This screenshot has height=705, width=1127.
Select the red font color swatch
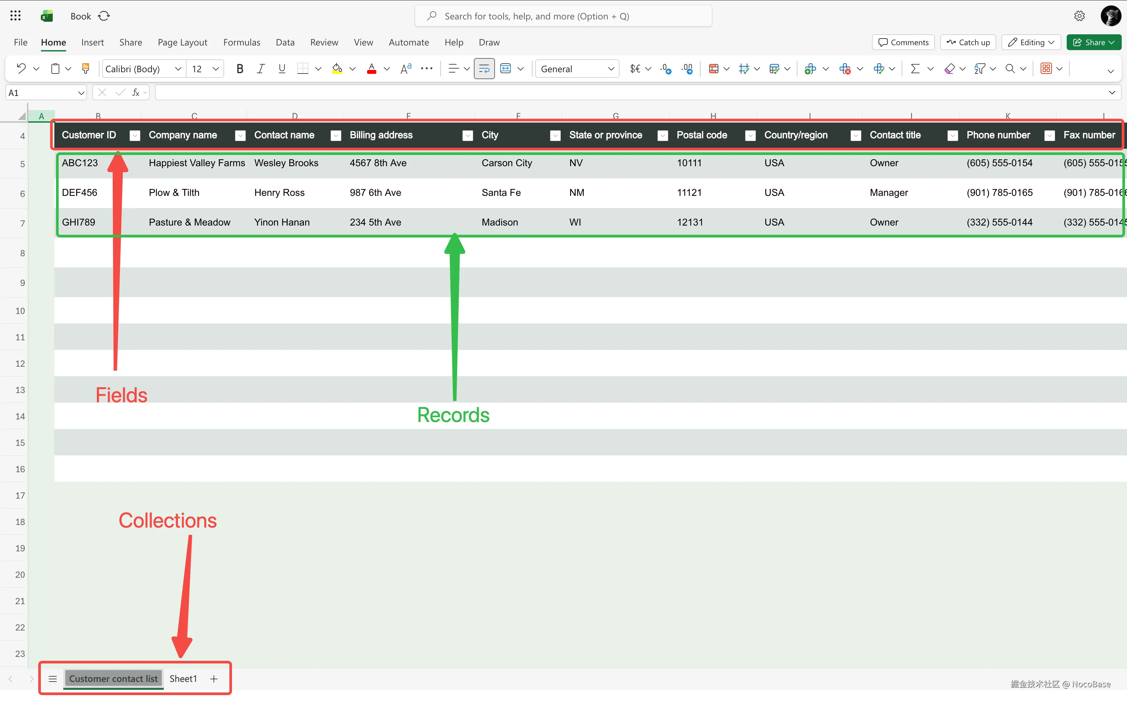[371, 69]
